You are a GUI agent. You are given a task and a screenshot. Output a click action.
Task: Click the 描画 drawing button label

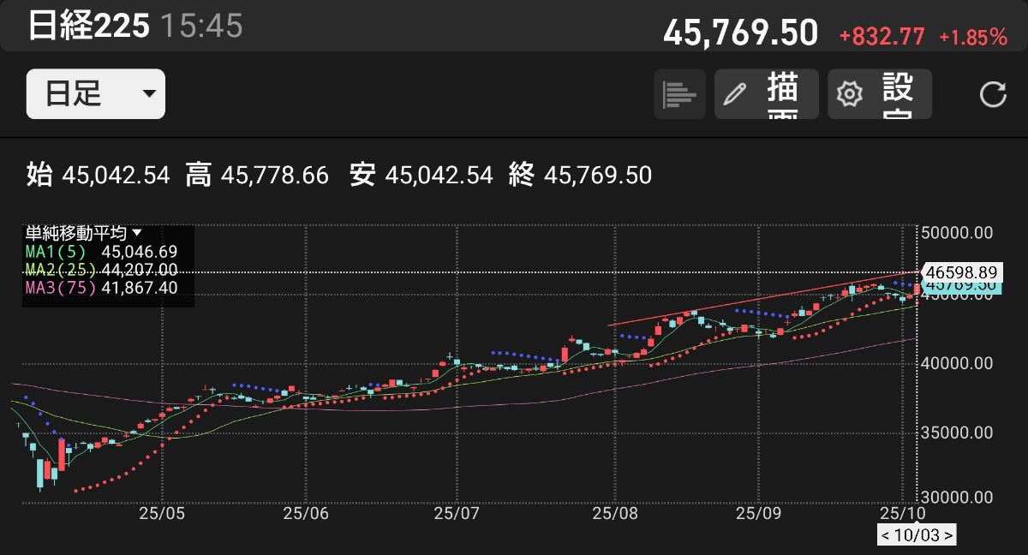[784, 94]
